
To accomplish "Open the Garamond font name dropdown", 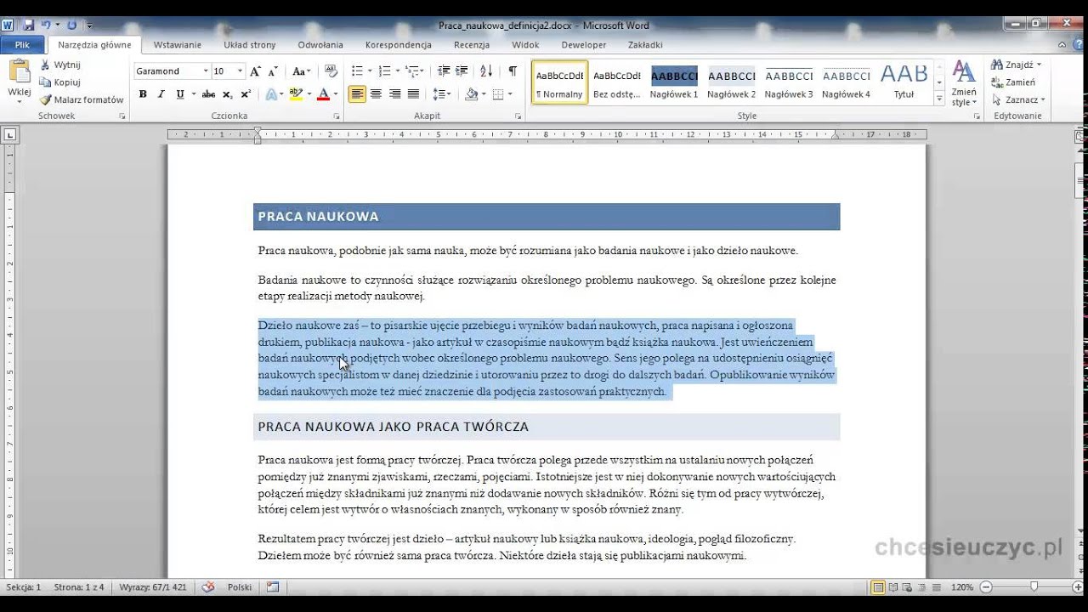I will [x=206, y=71].
